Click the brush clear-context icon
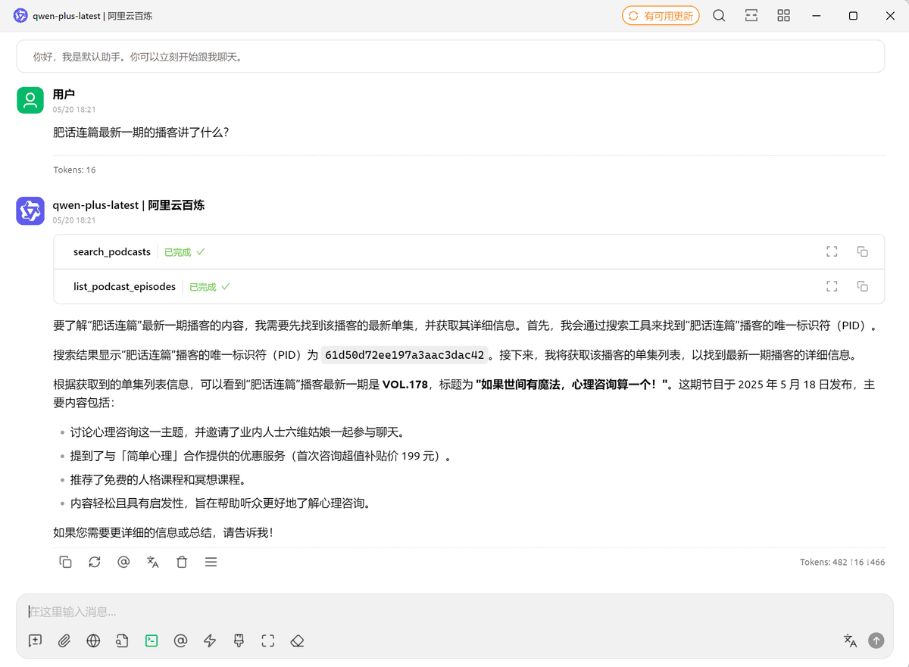This screenshot has width=909, height=667. point(239,641)
